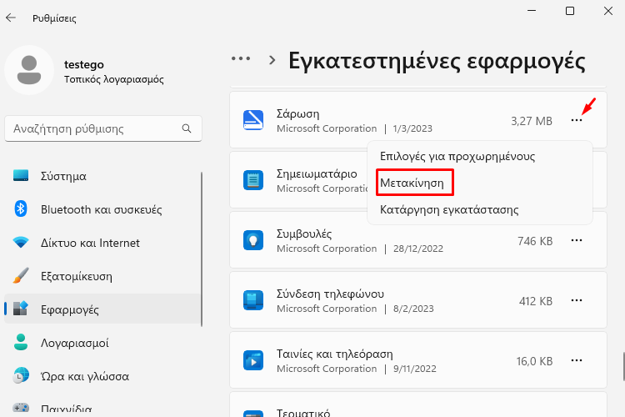Image resolution: width=625 pixels, height=417 pixels.
Task: Open Ώρα και γλώσσα category
Action: [102, 376]
